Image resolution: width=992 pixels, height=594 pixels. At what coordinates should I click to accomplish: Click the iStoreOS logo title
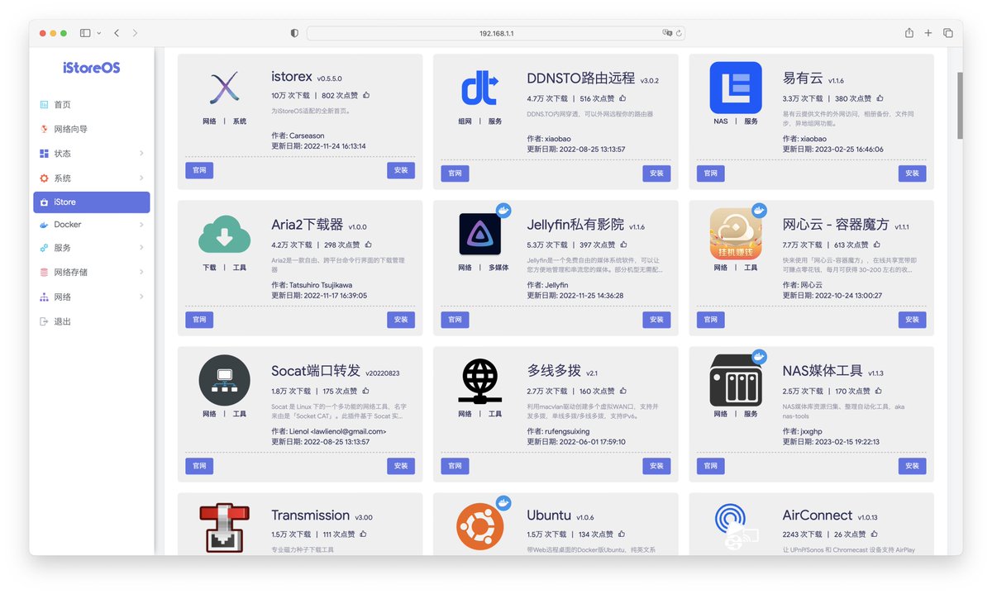[x=91, y=68]
